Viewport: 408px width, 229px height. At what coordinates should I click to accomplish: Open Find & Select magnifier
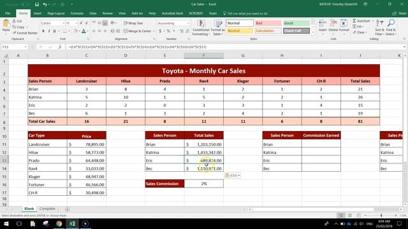coord(391,27)
